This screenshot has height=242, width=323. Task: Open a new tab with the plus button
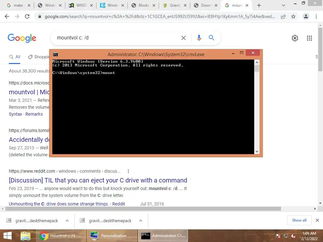coord(259,5)
